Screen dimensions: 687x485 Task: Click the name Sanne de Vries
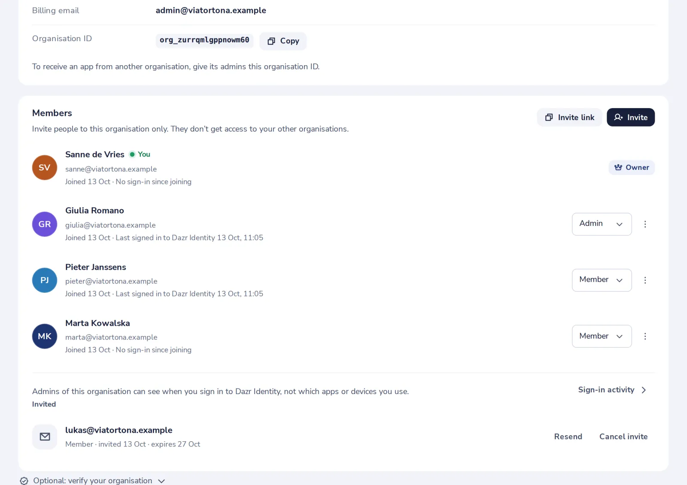click(x=95, y=154)
